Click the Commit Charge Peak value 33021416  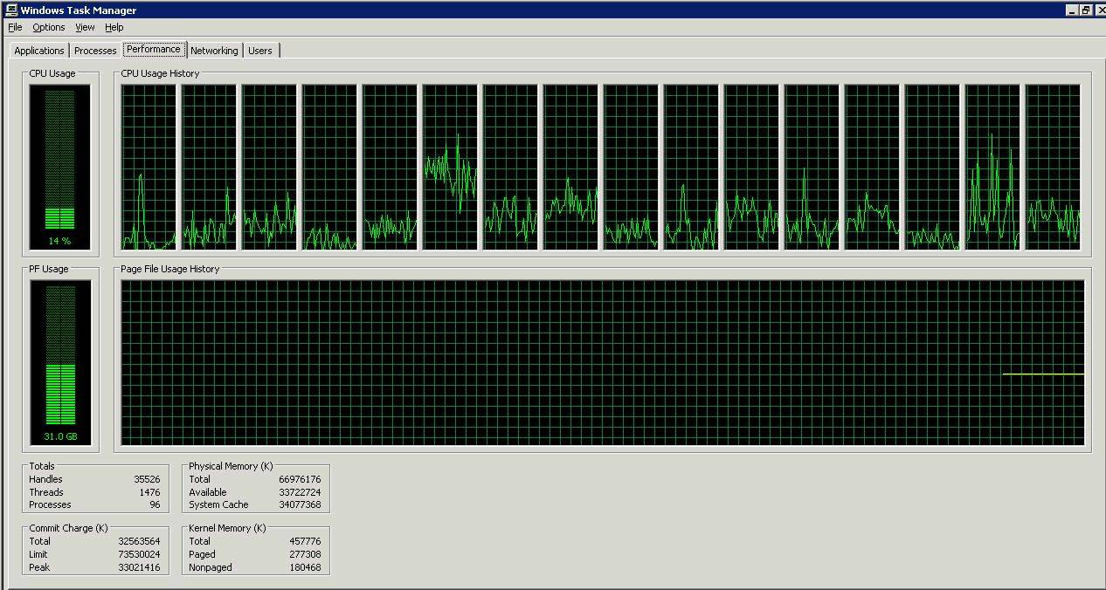[139, 567]
